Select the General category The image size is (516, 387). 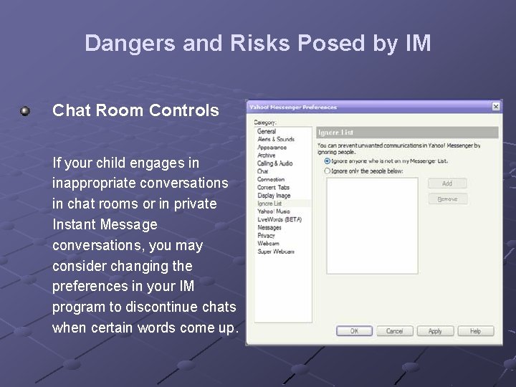point(267,131)
